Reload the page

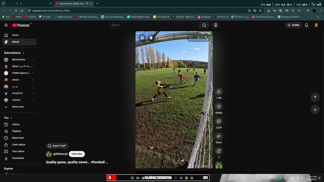click(x=16, y=11)
